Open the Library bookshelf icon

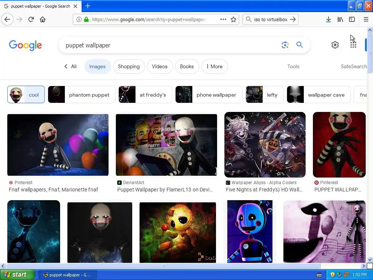340,19
